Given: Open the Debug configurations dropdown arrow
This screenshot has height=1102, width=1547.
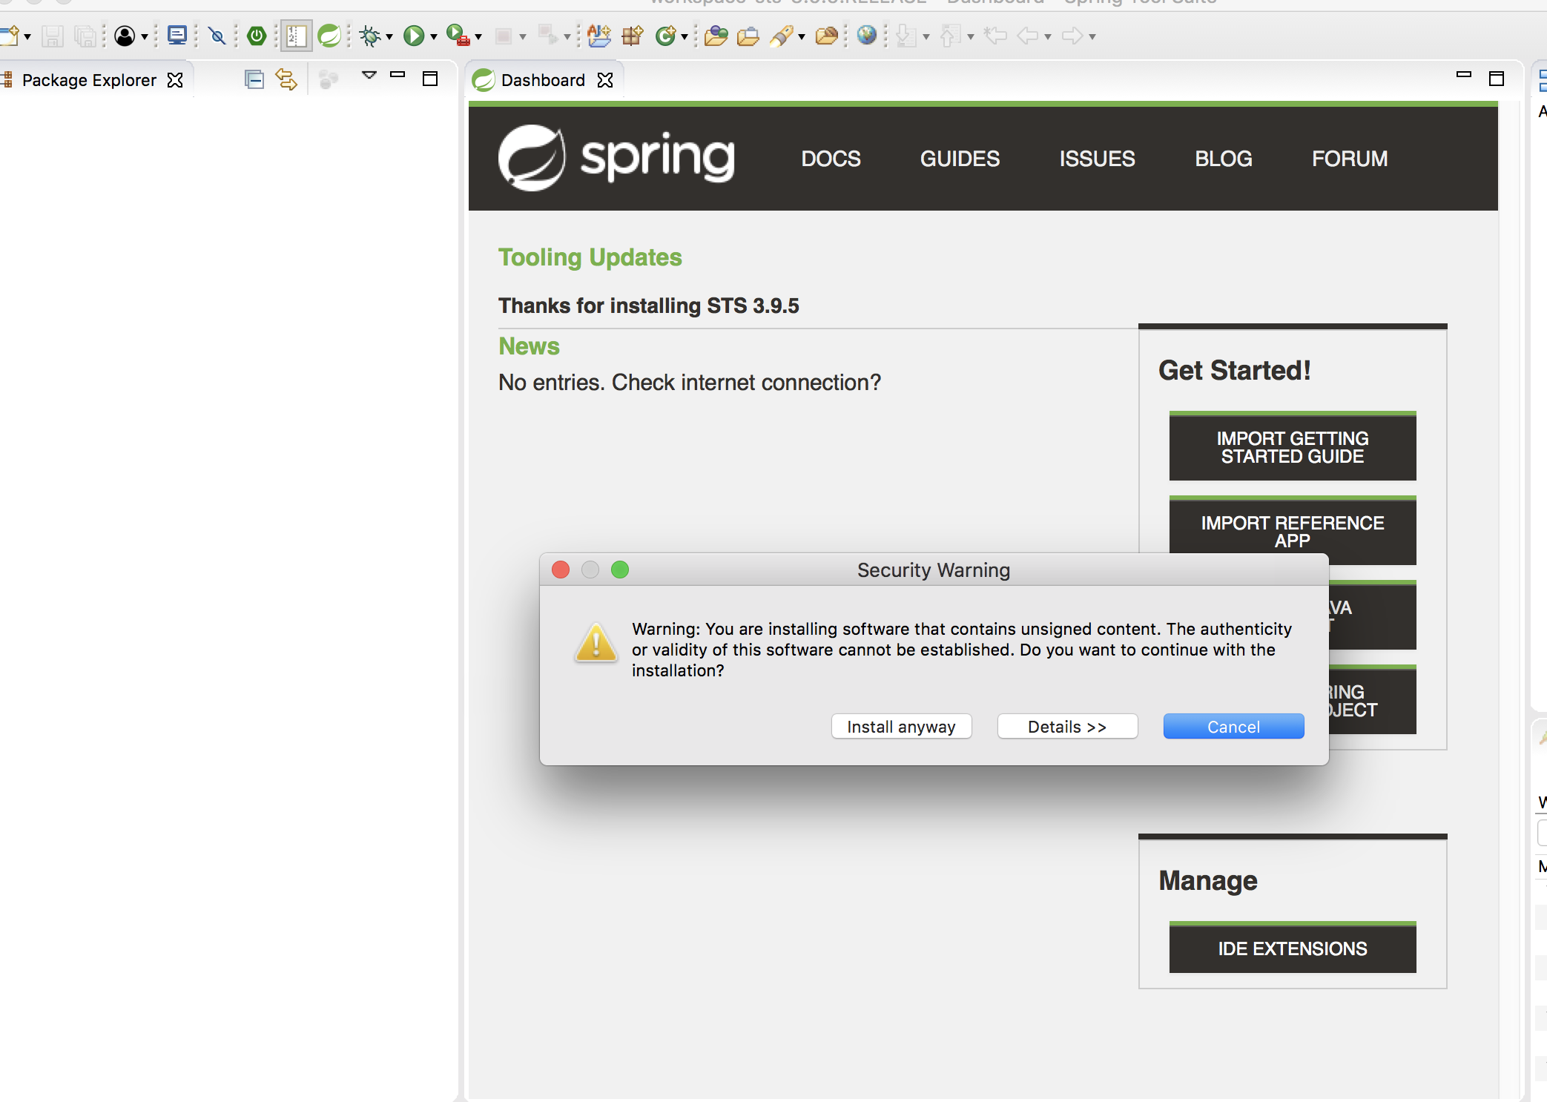Looking at the screenshot, I should 389,36.
